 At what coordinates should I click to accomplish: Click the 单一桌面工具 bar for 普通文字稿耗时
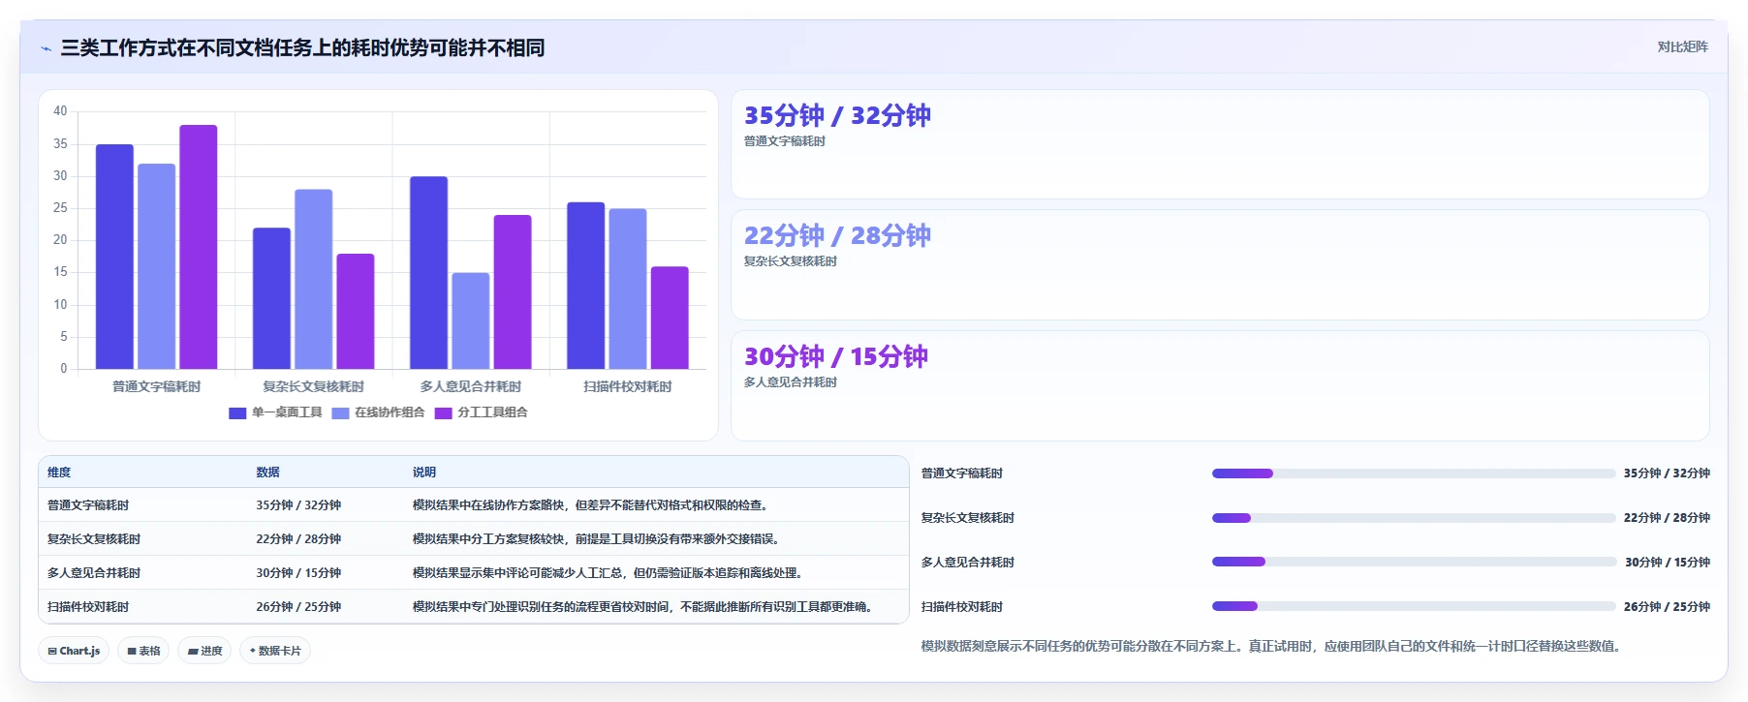pyautogui.click(x=114, y=257)
